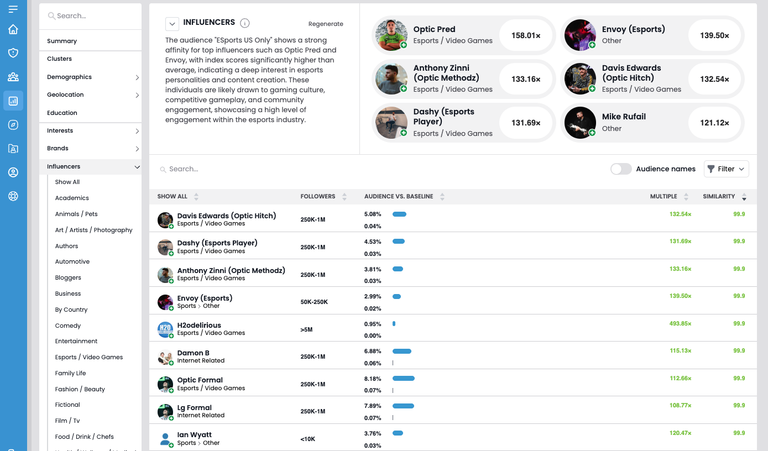This screenshot has width=768, height=451.
Task: Open the H2odelirious influencer row link
Action: coord(199,326)
